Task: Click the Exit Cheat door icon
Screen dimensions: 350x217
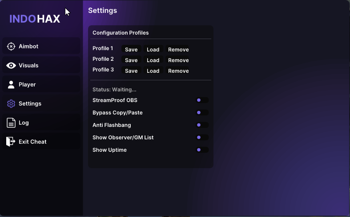Action: 11,142
